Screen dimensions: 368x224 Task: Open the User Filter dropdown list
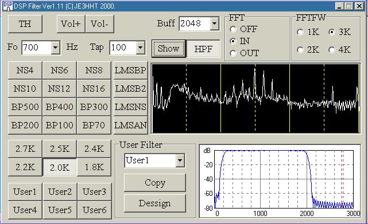pyautogui.click(x=180, y=160)
